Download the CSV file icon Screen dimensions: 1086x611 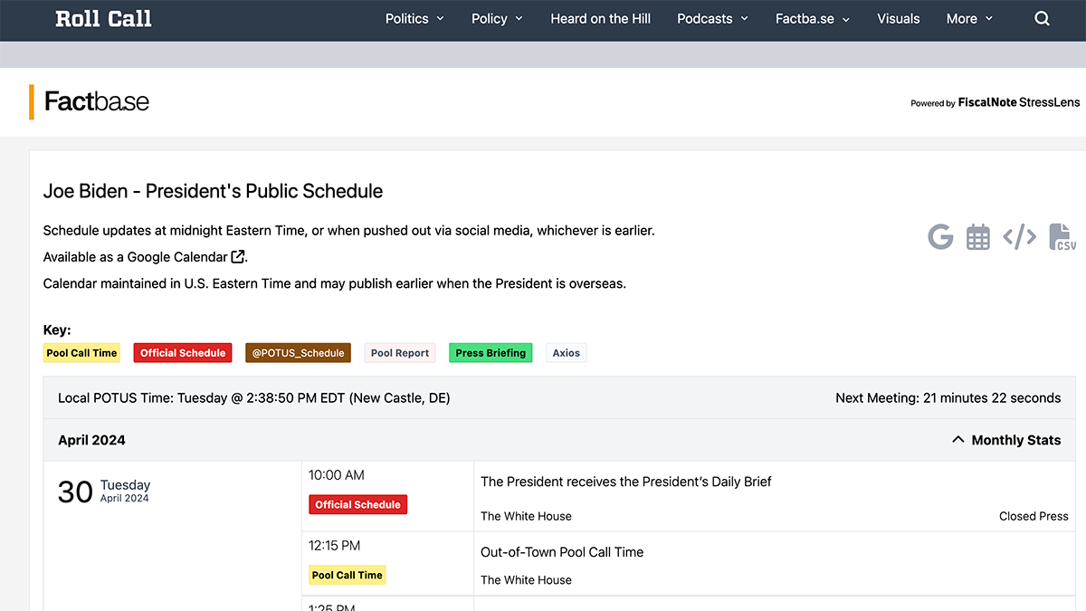tap(1062, 237)
